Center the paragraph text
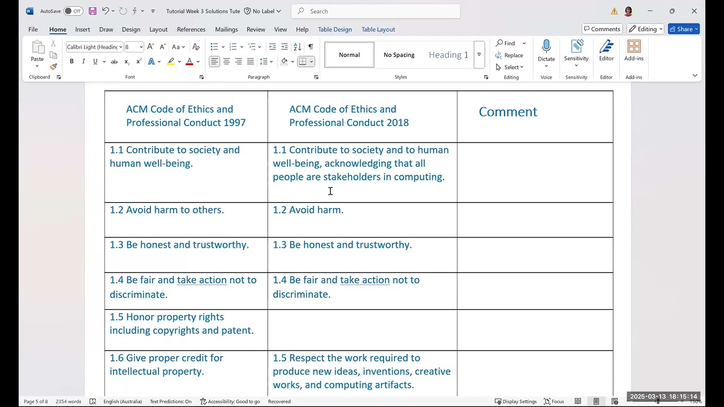The image size is (724, 407). (x=226, y=62)
